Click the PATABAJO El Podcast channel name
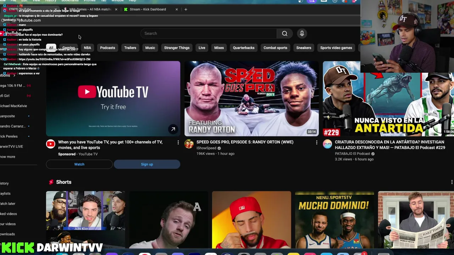The width and height of the screenshot is (454, 255). point(352,154)
